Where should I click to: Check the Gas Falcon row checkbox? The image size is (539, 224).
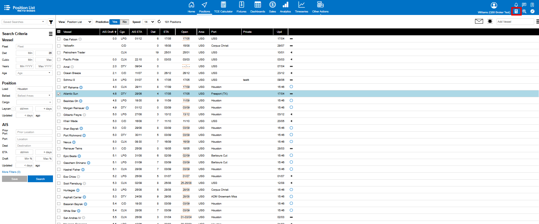click(x=59, y=39)
